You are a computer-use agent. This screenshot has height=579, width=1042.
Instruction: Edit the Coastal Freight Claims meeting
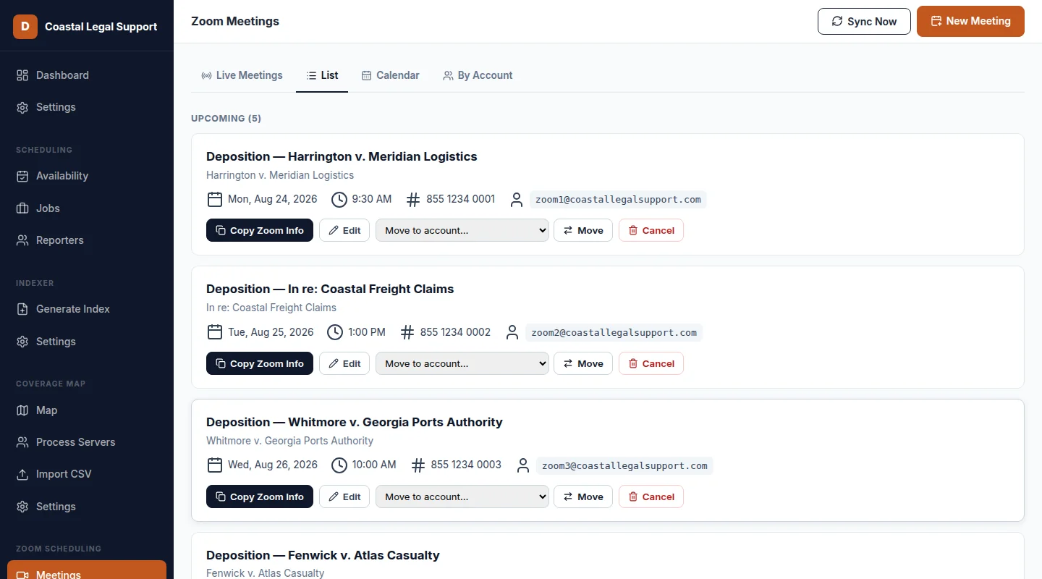coord(344,363)
